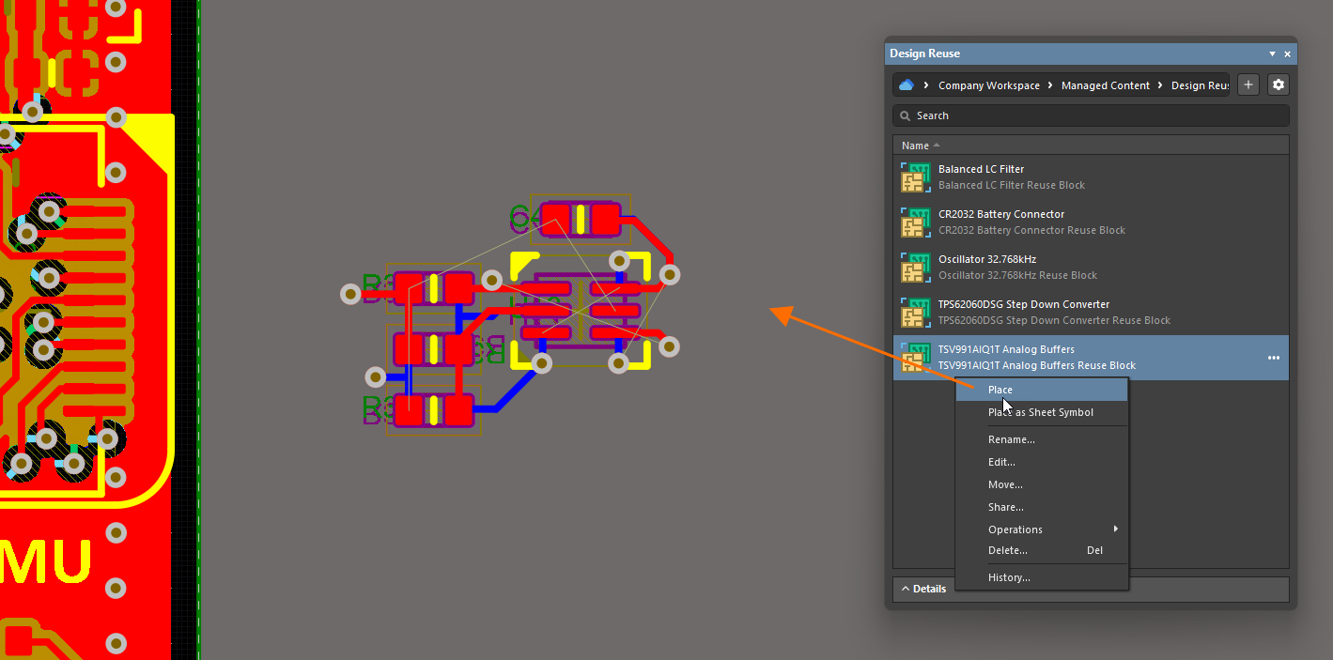Expand the Details section
Image resolution: width=1333 pixels, height=660 pixels.
click(923, 589)
